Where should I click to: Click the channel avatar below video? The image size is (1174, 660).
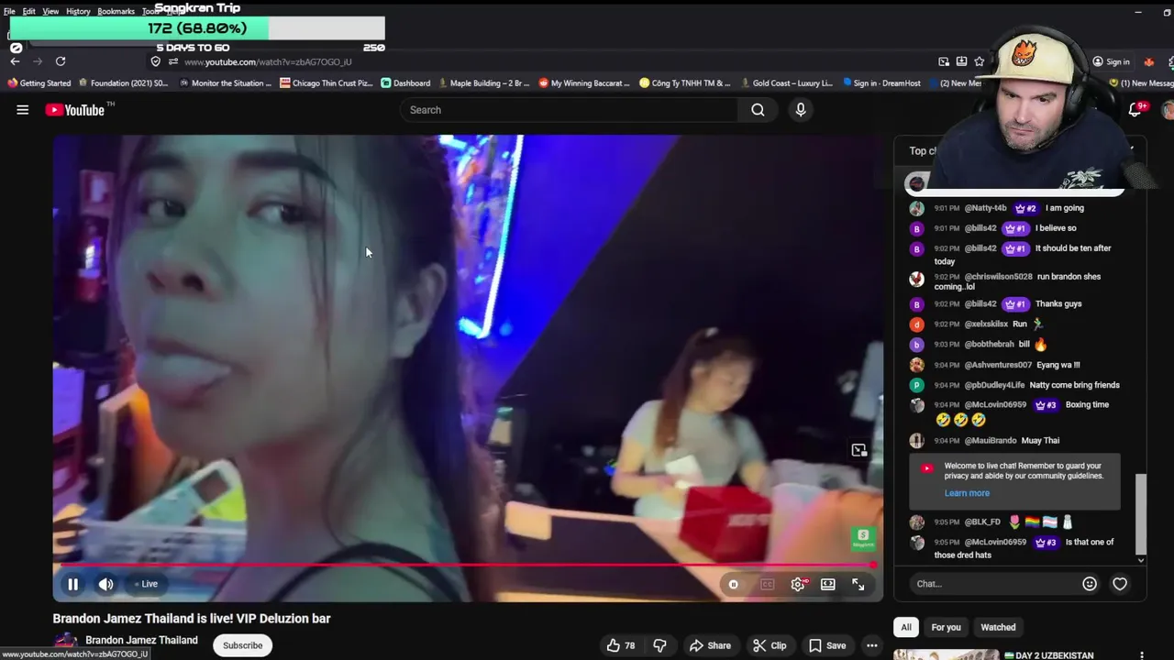[65, 643]
